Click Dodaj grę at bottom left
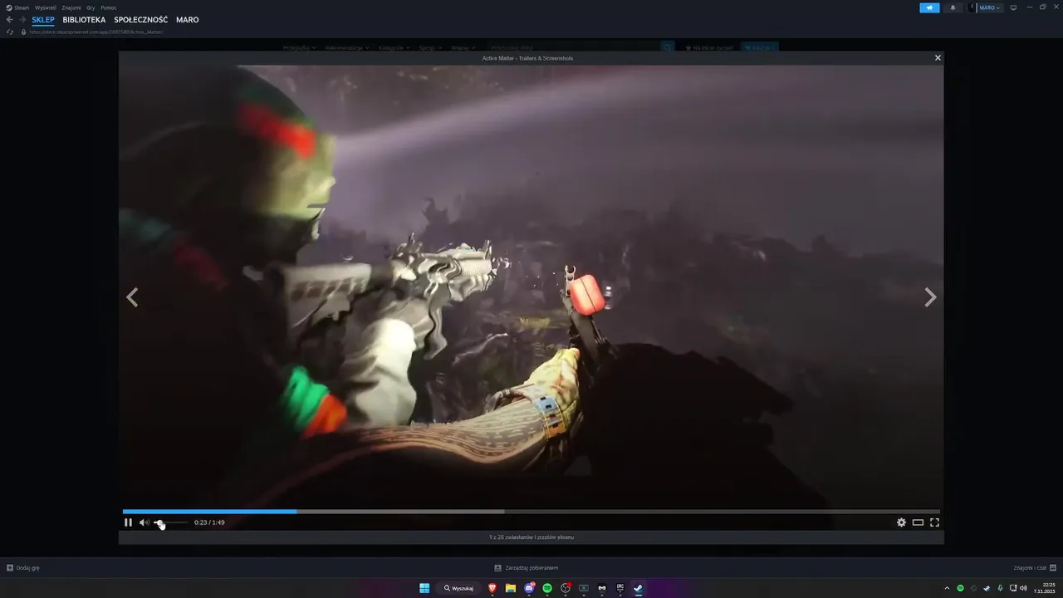This screenshot has width=1063, height=598. click(x=23, y=568)
